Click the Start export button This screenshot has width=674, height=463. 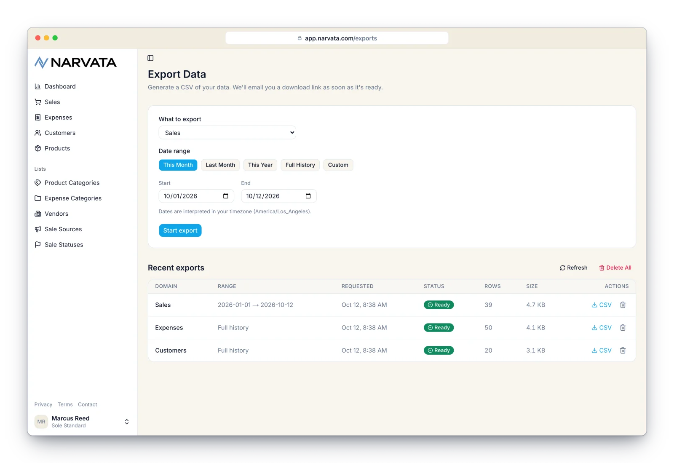coord(180,230)
